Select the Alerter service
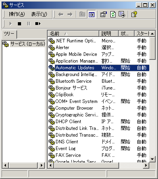The width and height of the screenshot is (158, 179). [98, 48]
